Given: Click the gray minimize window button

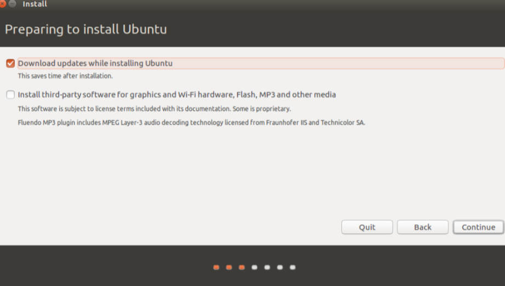Looking at the screenshot, I should tap(12, 4).
